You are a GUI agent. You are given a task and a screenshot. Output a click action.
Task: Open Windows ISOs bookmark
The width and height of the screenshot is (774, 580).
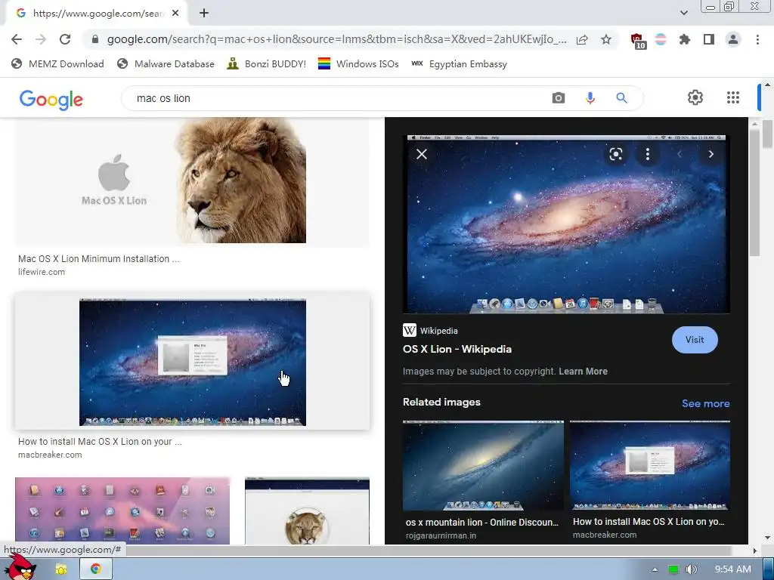358,64
